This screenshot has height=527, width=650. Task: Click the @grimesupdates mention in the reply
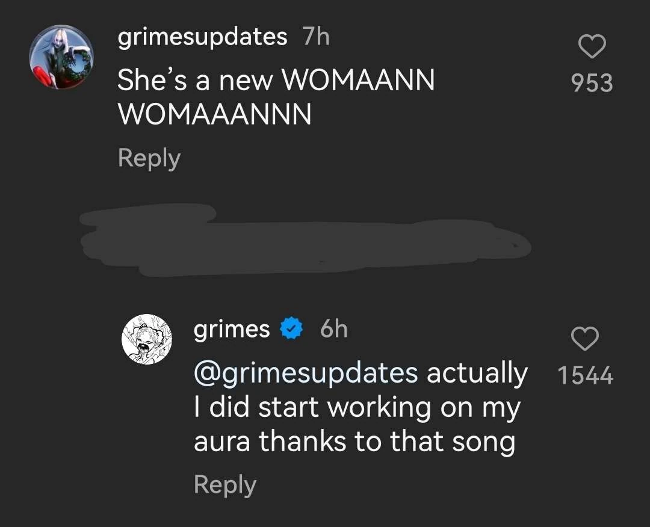(306, 373)
